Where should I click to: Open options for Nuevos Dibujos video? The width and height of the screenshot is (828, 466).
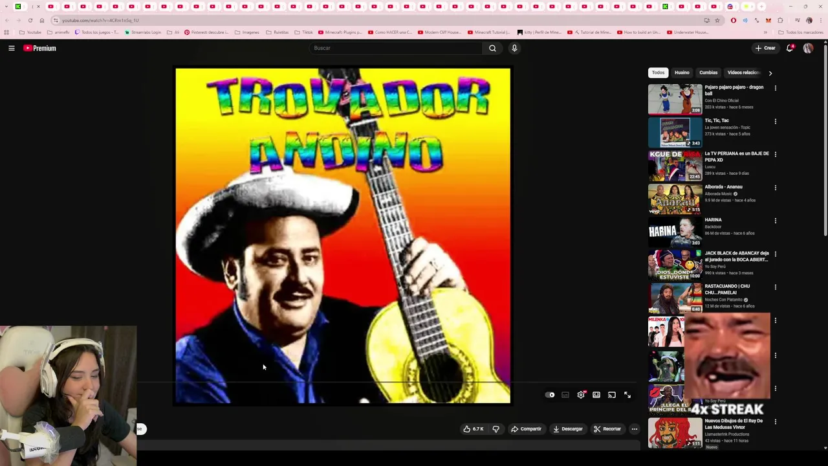[775, 421]
